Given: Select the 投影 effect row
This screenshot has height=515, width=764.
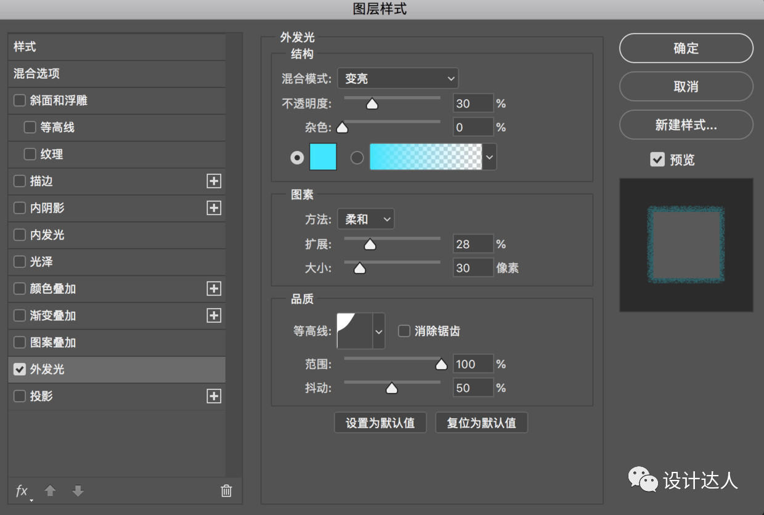Looking at the screenshot, I should point(117,396).
